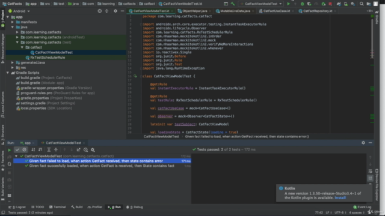The height and width of the screenshot is (216, 385).
Task: Collapse the catfact package node
Action: coord(22,47)
